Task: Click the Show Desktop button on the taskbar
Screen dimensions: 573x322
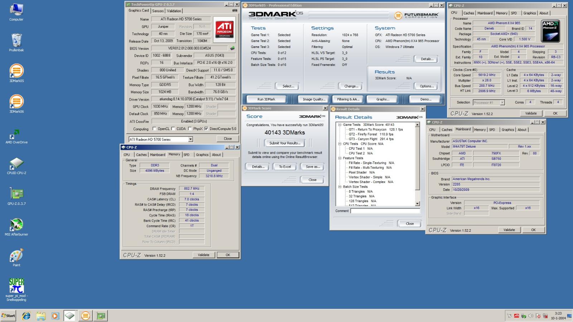Action: coord(569,316)
